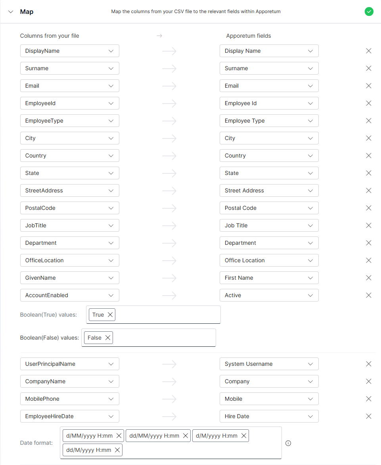Image resolution: width=381 pixels, height=465 pixels.
Task: Remove the Email mapping row
Action: click(x=368, y=86)
